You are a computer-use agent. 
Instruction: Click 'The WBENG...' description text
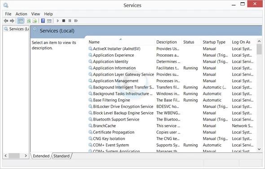pos(168,113)
